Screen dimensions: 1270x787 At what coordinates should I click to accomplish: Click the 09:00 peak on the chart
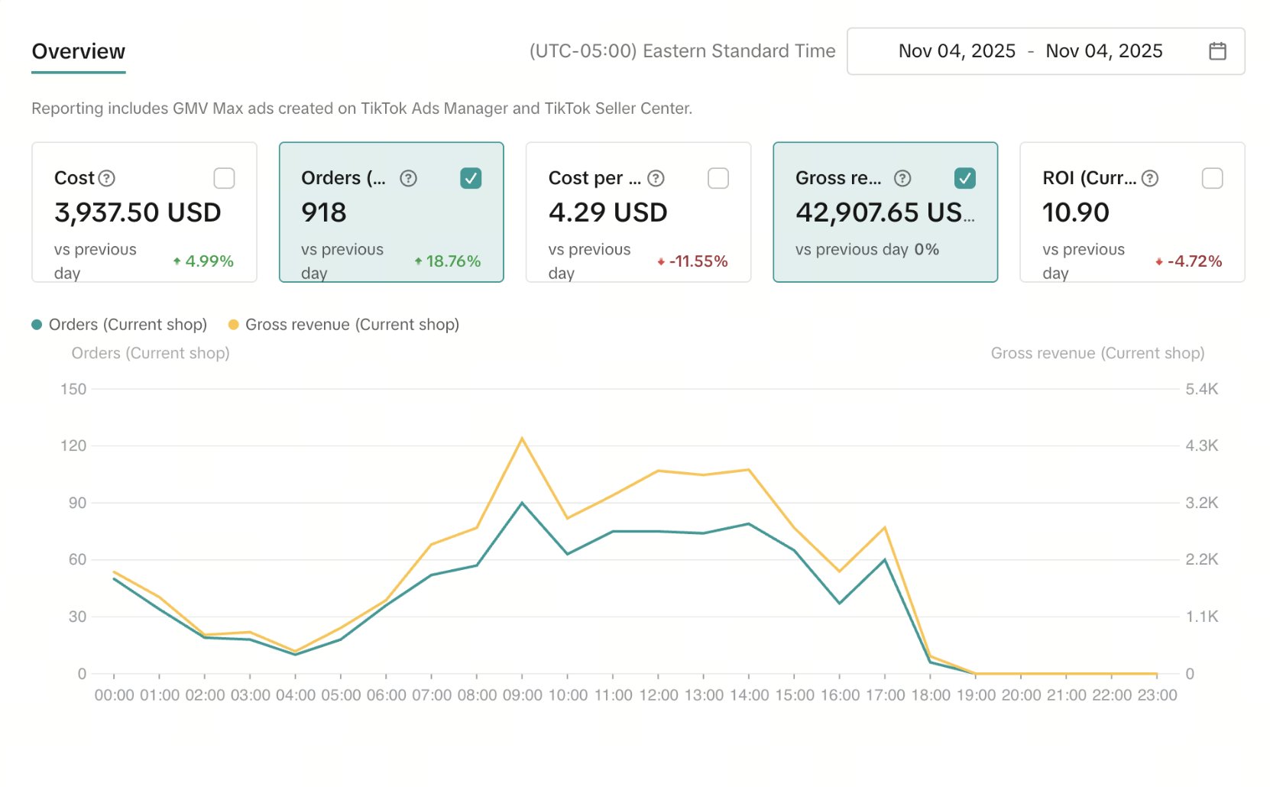(x=522, y=439)
